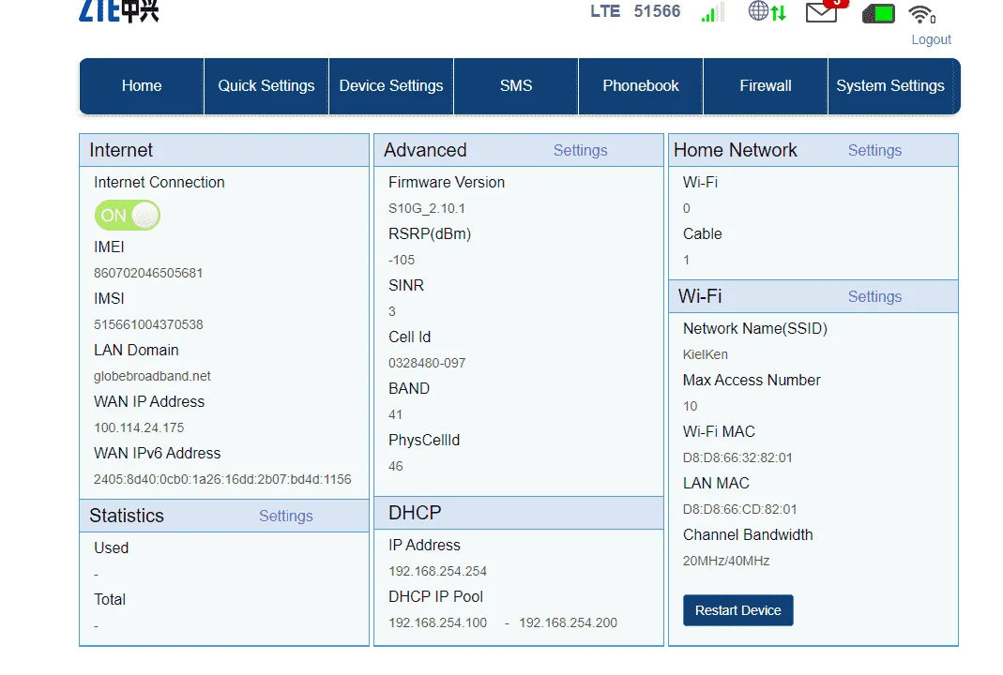Select the Firewall tab
Viewport: 1003px width, 675px height.
(765, 85)
